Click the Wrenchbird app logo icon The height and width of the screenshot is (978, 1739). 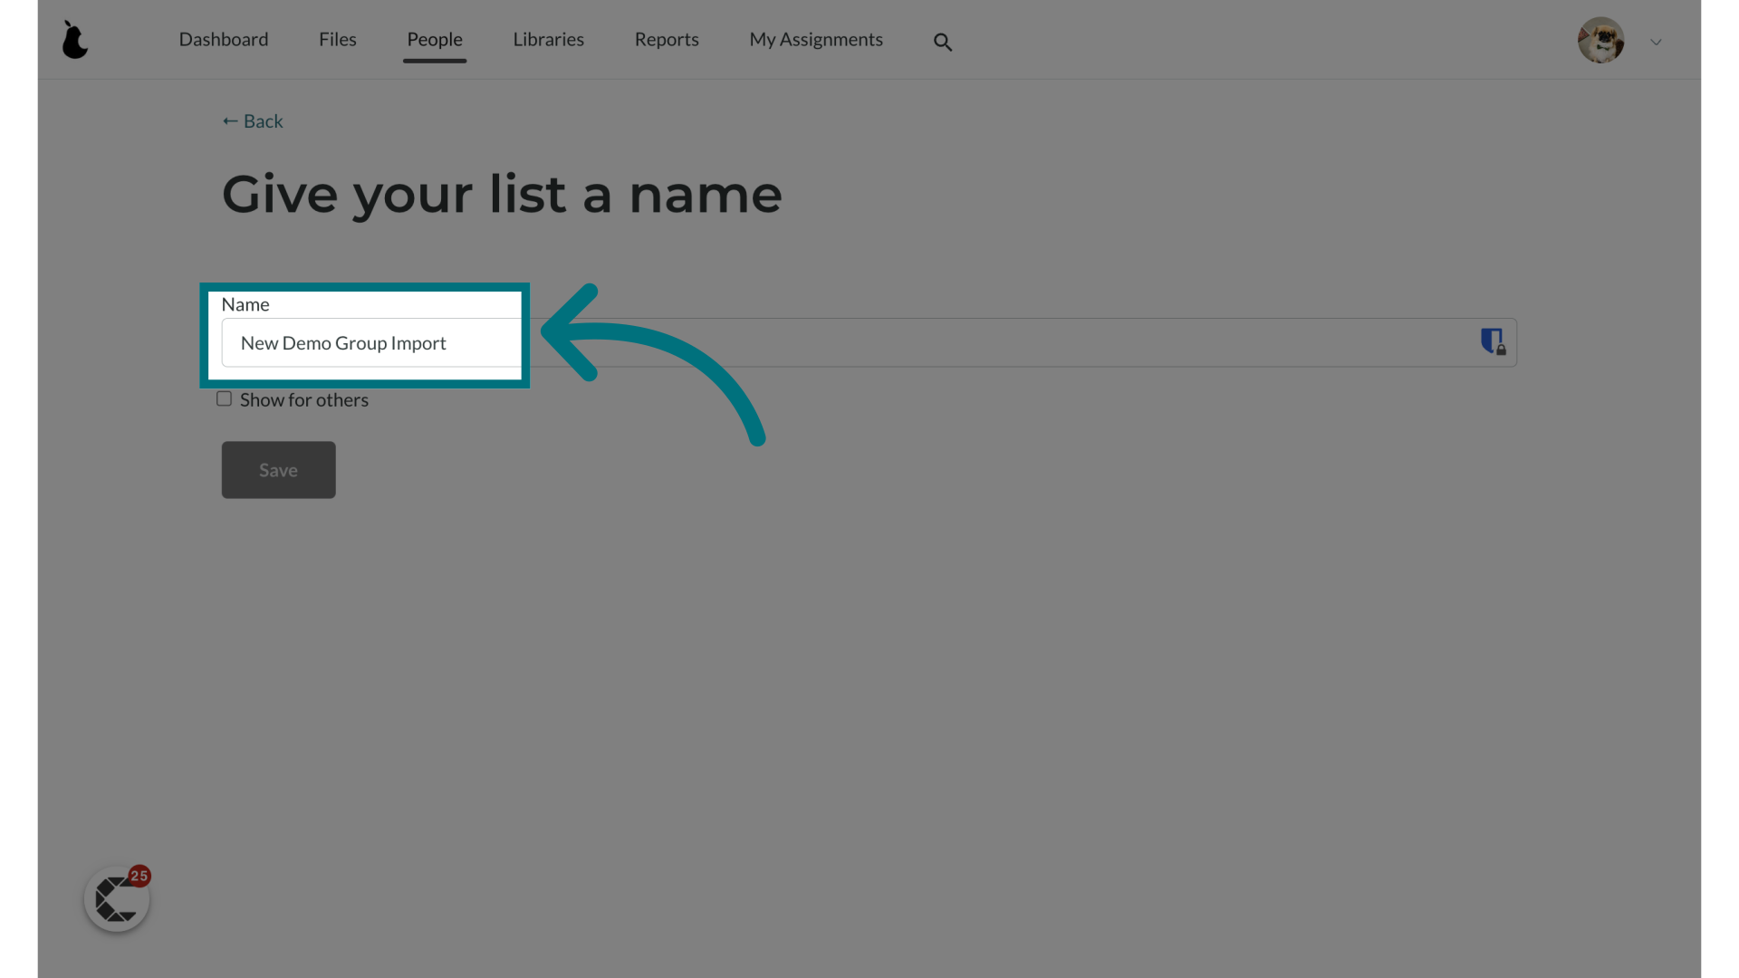click(75, 40)
